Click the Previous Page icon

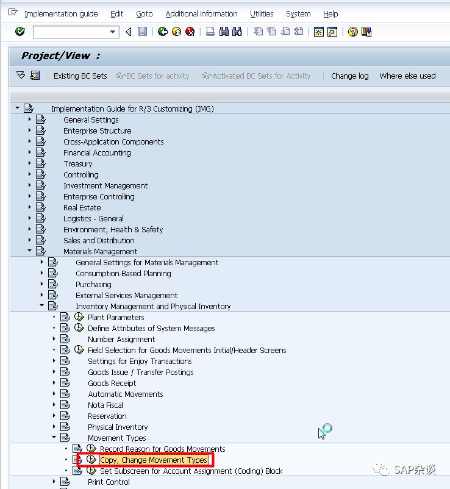click(271, 32)
